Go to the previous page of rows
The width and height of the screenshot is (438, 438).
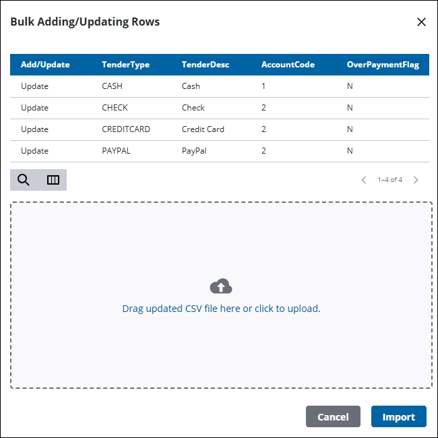pos(364,180)
